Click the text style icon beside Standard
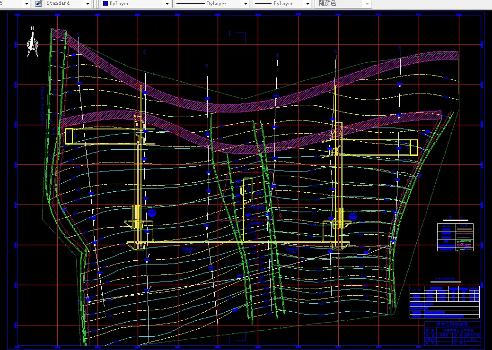This screenshot has height=350, width=492. 38,3
